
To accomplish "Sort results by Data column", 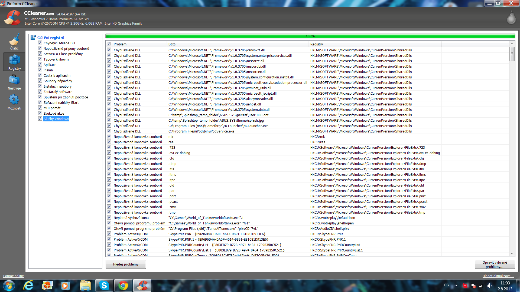I will click(238, 44).
